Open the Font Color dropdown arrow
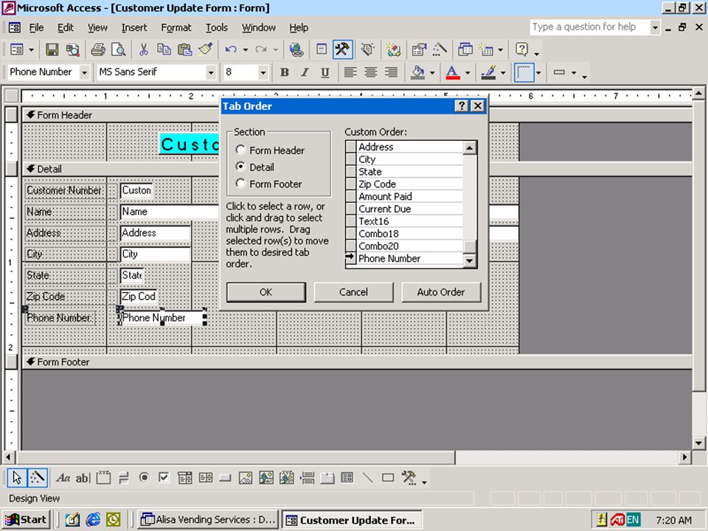This screenshot has height=531, width=708. [x=468, y=72]
